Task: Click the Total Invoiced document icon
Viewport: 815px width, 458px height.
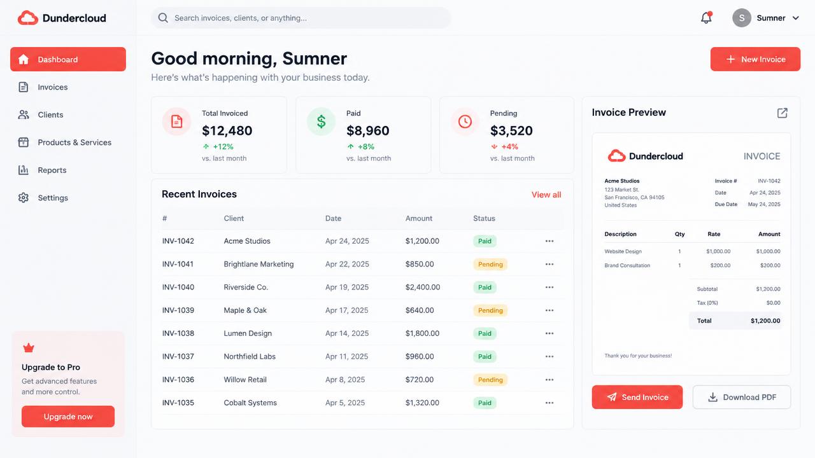Action: 177,121
